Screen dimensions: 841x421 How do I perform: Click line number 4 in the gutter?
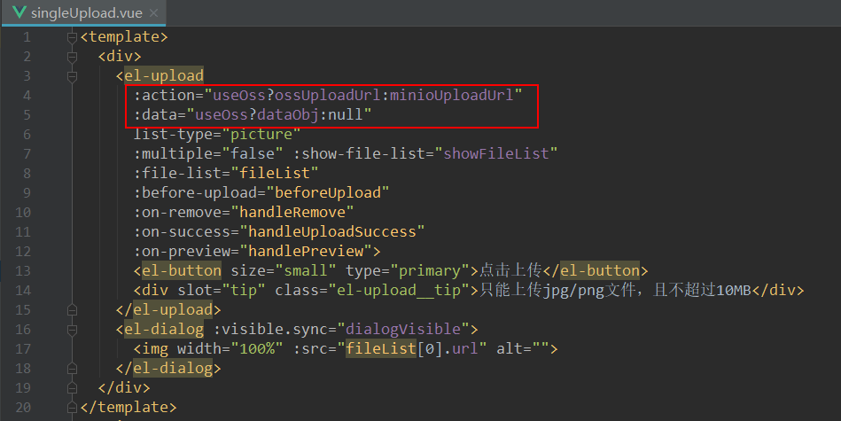(27, 96)
